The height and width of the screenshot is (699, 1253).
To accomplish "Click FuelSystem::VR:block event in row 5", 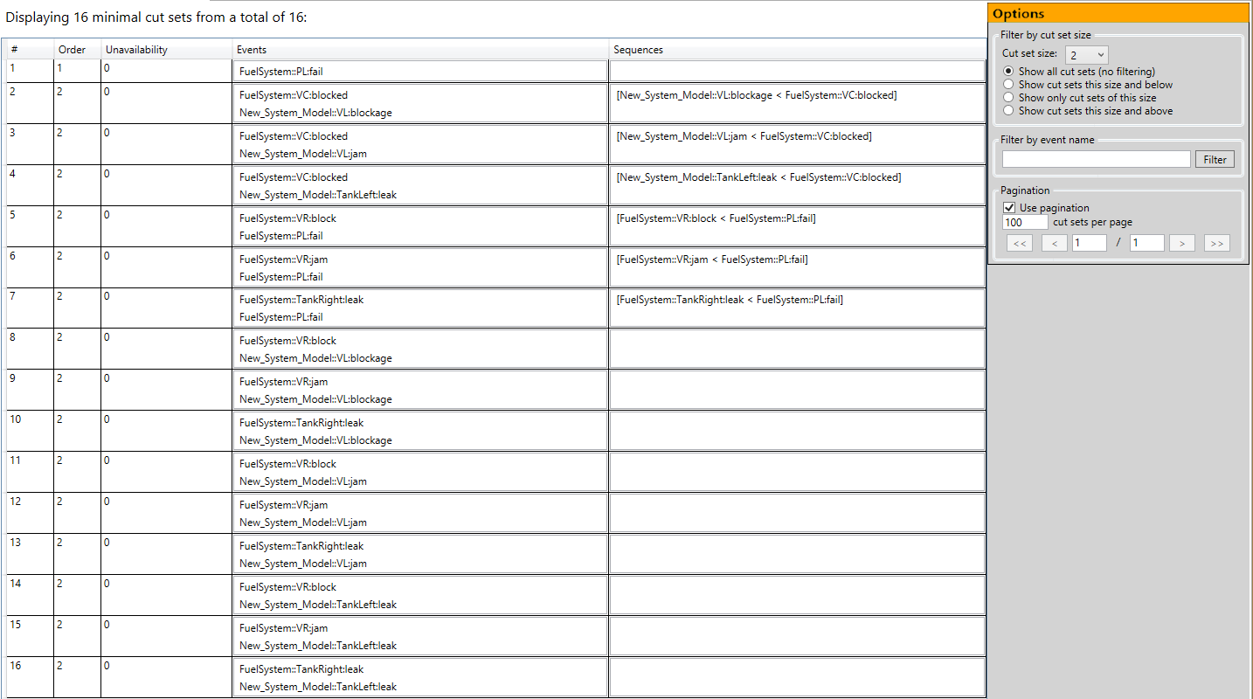I will (x=287, y=218).
